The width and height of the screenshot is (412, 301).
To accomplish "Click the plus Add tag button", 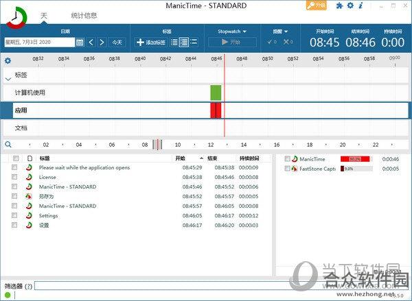I will (x=151, y=43).
